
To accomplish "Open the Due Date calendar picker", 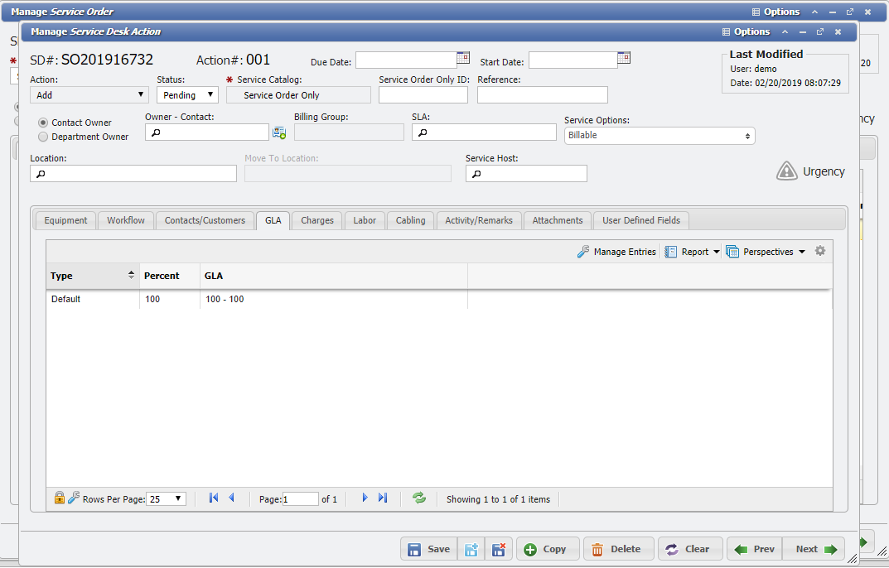I will [x=462, y=59].
